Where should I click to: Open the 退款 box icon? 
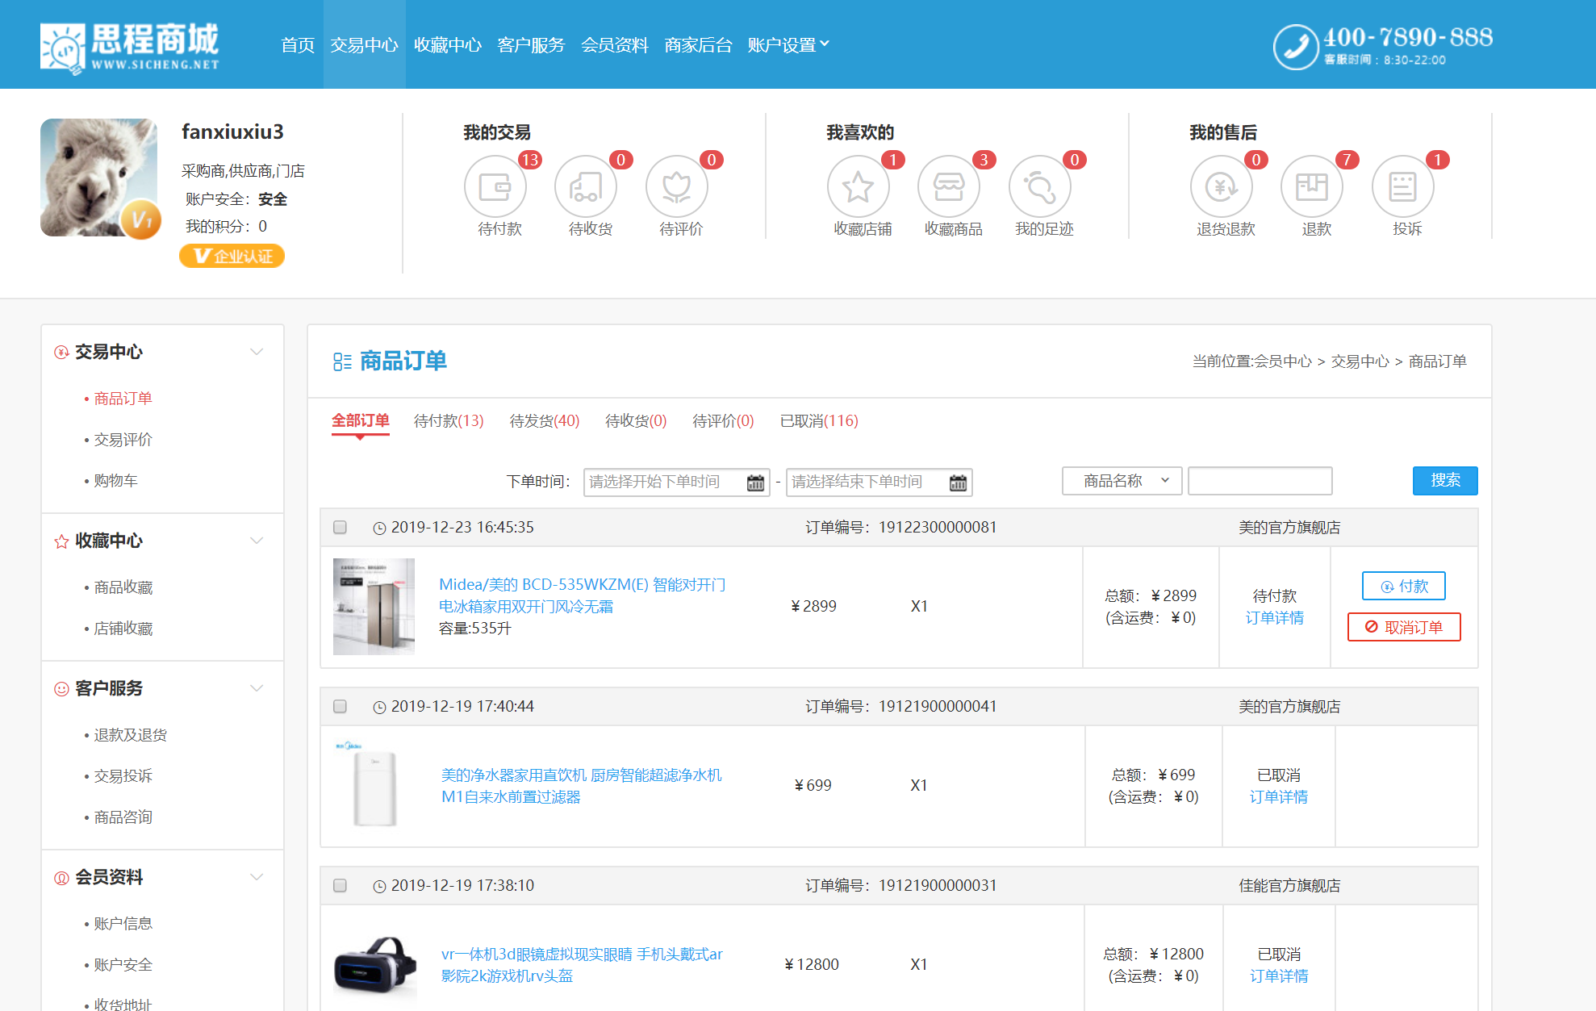[1312, 186]
